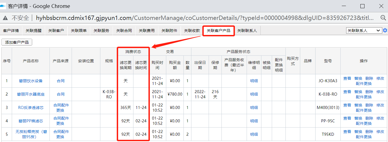Click the window favicon in title bar
The width and height of the screenshot is (388, 142).
pyautogui.click(x=3, y=6)
